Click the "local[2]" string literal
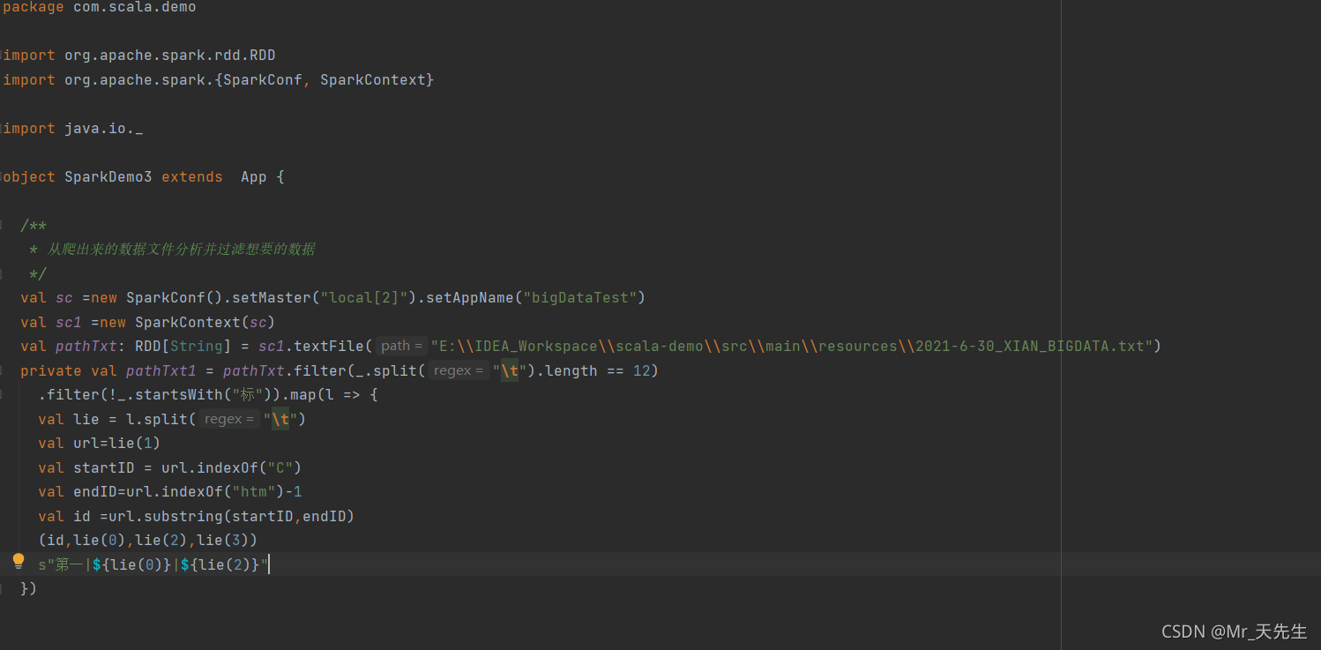This screenshot has height=650, width=1321. coord(364,298)
